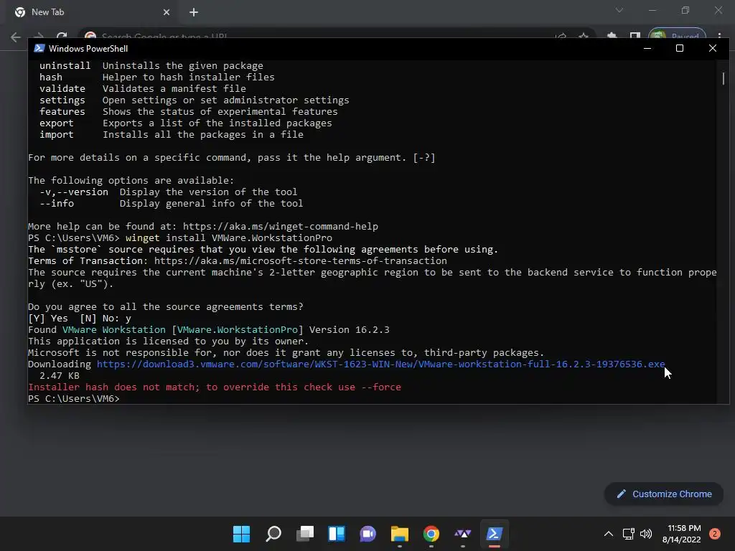Click the '2.47 KB' download size text
735x551 pixels.
tap(60, 376)
